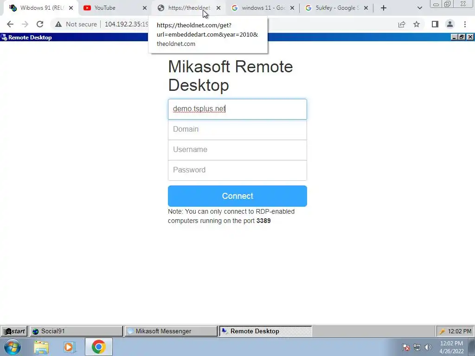
Task: Focus the Username input field
Action: point(237,150)
